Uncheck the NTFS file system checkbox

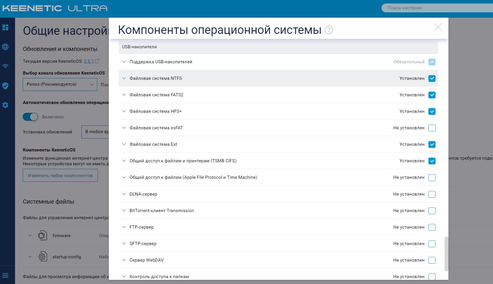tap(432, 78)
